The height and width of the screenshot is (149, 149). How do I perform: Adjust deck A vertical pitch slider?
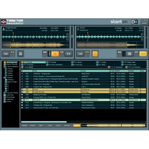point(49,54)
